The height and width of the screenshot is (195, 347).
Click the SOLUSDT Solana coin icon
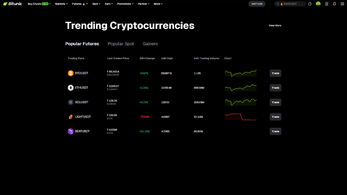71,102
